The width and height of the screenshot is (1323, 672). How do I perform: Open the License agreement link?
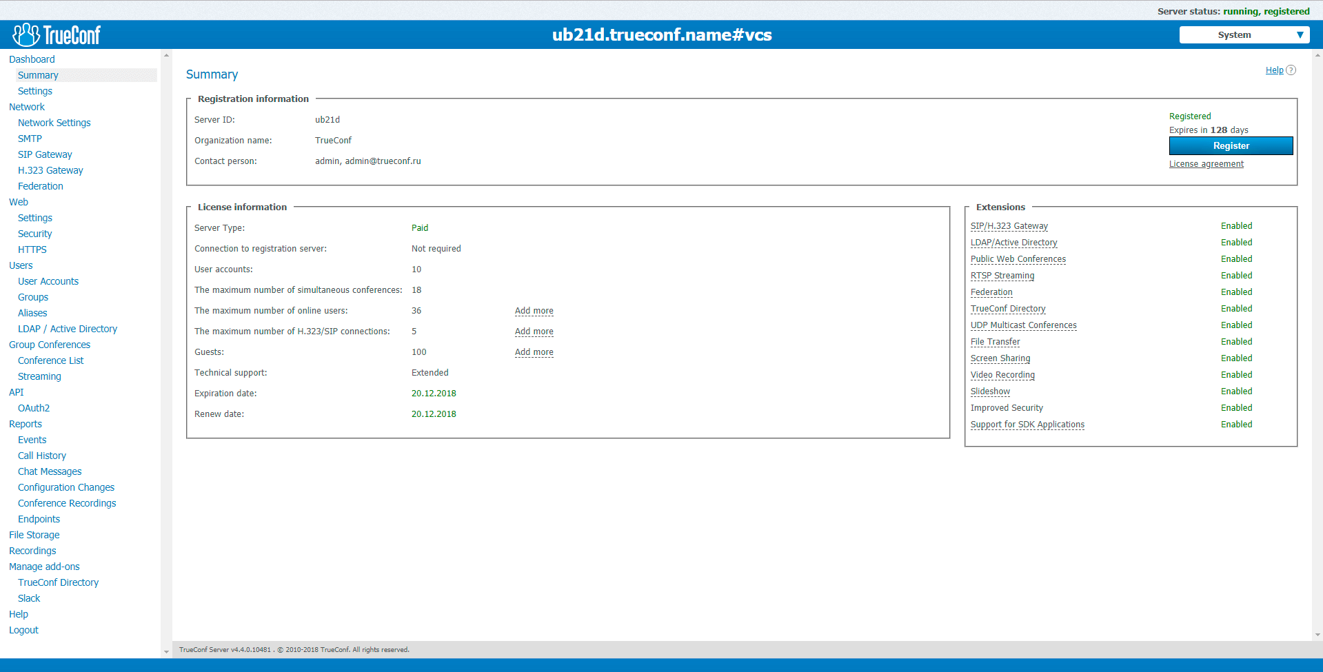[x=1206, y=163]
